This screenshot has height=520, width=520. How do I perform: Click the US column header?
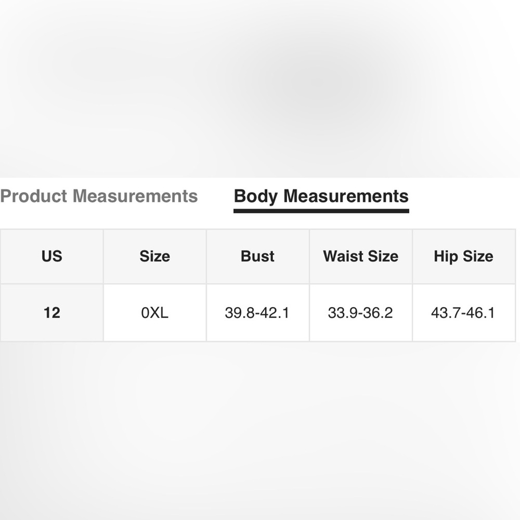(51, 256)
